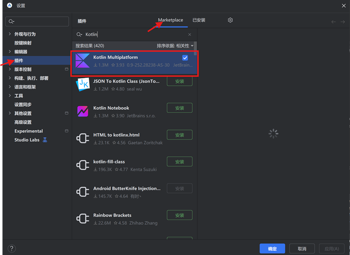Select the Rainbow Brackets plugin title
This screenshot has height=255, width=350.
(112, 215)
